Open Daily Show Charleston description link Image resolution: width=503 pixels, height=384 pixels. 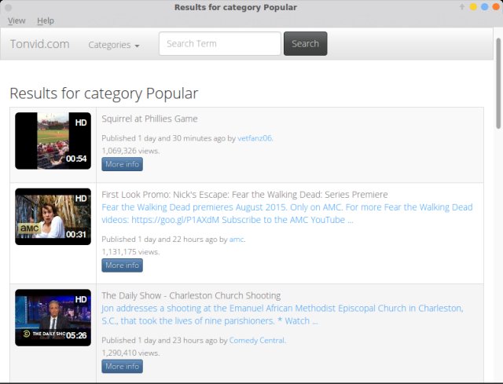pyautogui.click(x=282, y=314)
